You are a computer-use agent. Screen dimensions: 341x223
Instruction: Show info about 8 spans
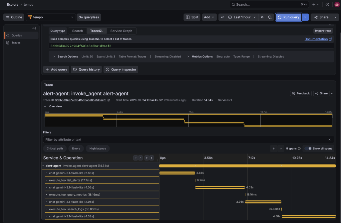[x=299, y=149]
